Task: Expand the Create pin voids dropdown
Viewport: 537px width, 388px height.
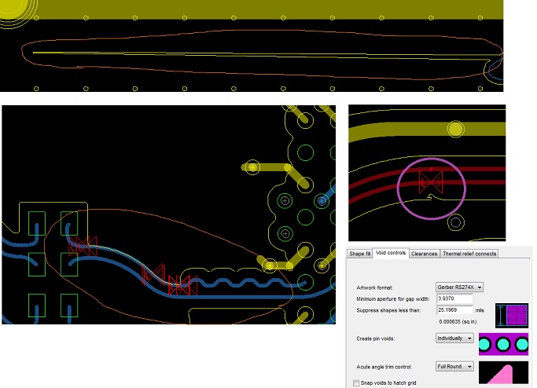Action: (x=455, y=338)
